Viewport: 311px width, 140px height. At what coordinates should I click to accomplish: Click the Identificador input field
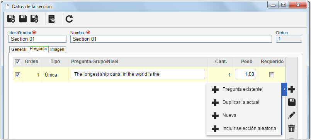click(x=37, y=39)
